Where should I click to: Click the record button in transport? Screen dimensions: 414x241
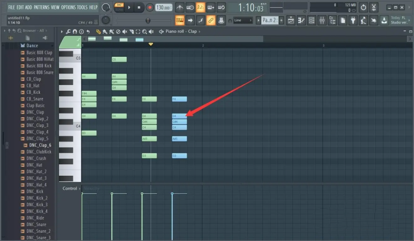[x=150, y=7]
